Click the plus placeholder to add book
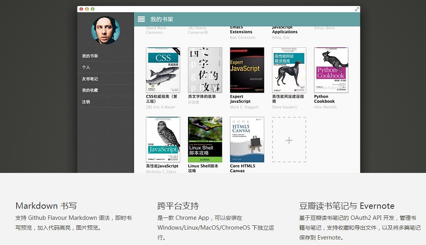The height and width of the screenshot is (245, 426). coord(289,140)
